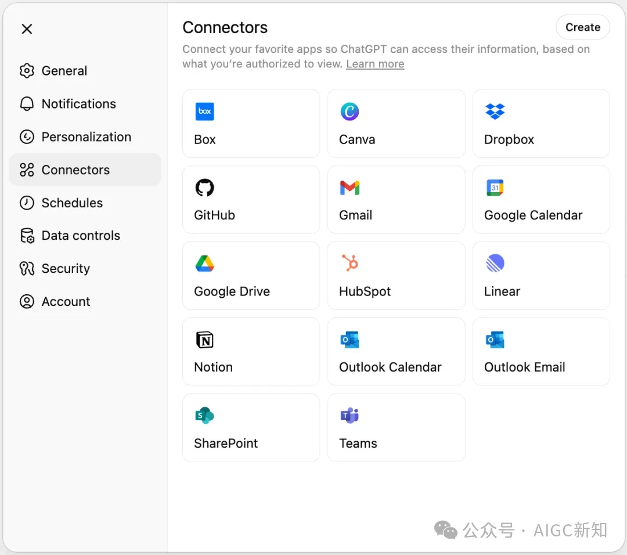Choose the Gmail envelope icon
The height and width of the screenshot is (555, 627).
(349, 188)
